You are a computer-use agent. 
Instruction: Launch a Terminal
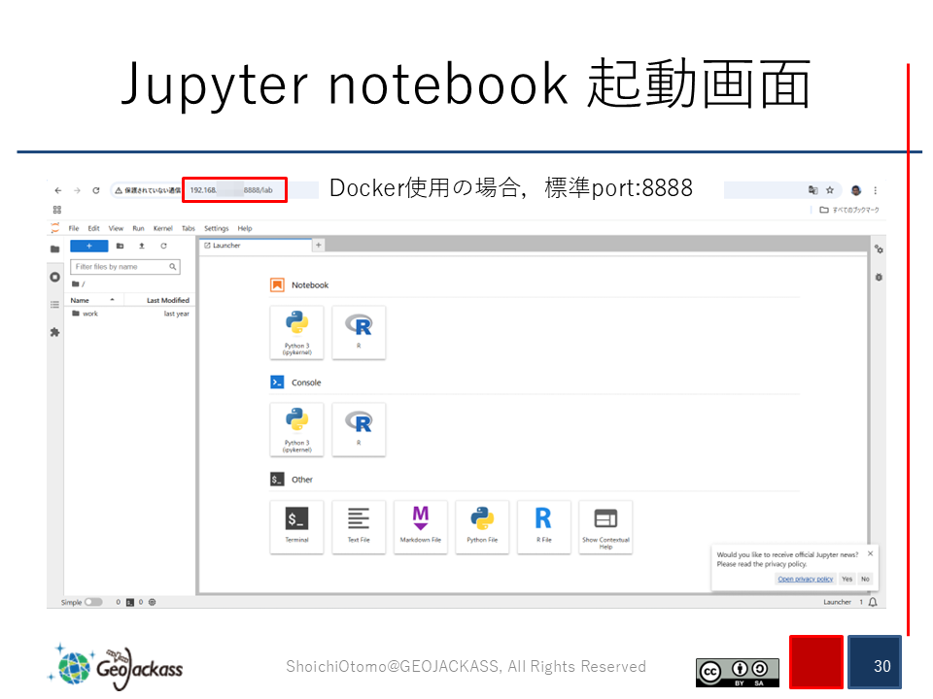(297, 527)
